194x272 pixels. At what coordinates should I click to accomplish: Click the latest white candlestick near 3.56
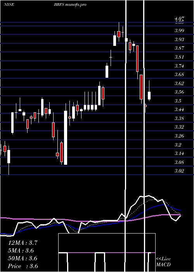pos(149,96)
